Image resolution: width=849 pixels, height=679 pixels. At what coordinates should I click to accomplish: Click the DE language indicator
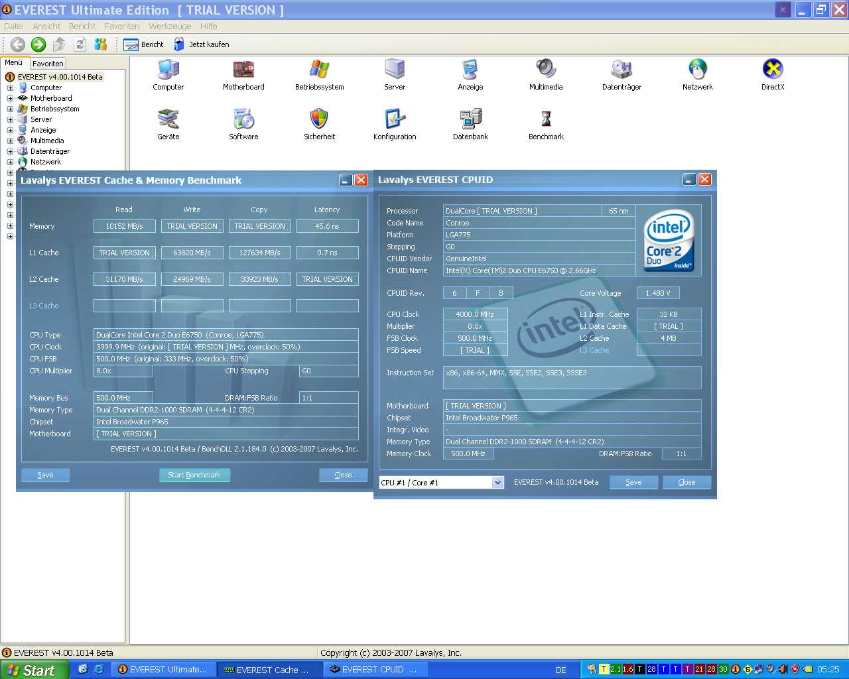[561, 670]
